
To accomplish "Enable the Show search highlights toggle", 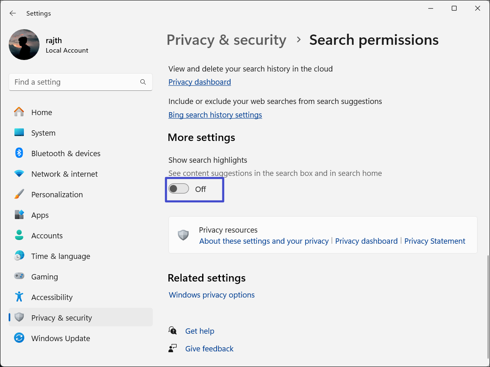I will (179, 189).
